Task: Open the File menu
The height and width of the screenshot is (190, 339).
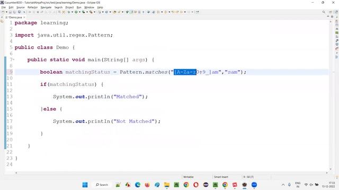Action: (x=4, y=7)
